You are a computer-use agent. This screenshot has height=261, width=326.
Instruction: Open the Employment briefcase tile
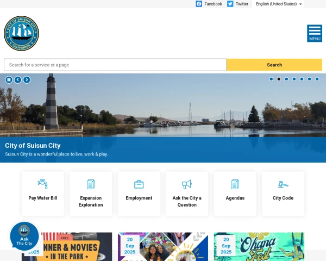click(139, 193)
